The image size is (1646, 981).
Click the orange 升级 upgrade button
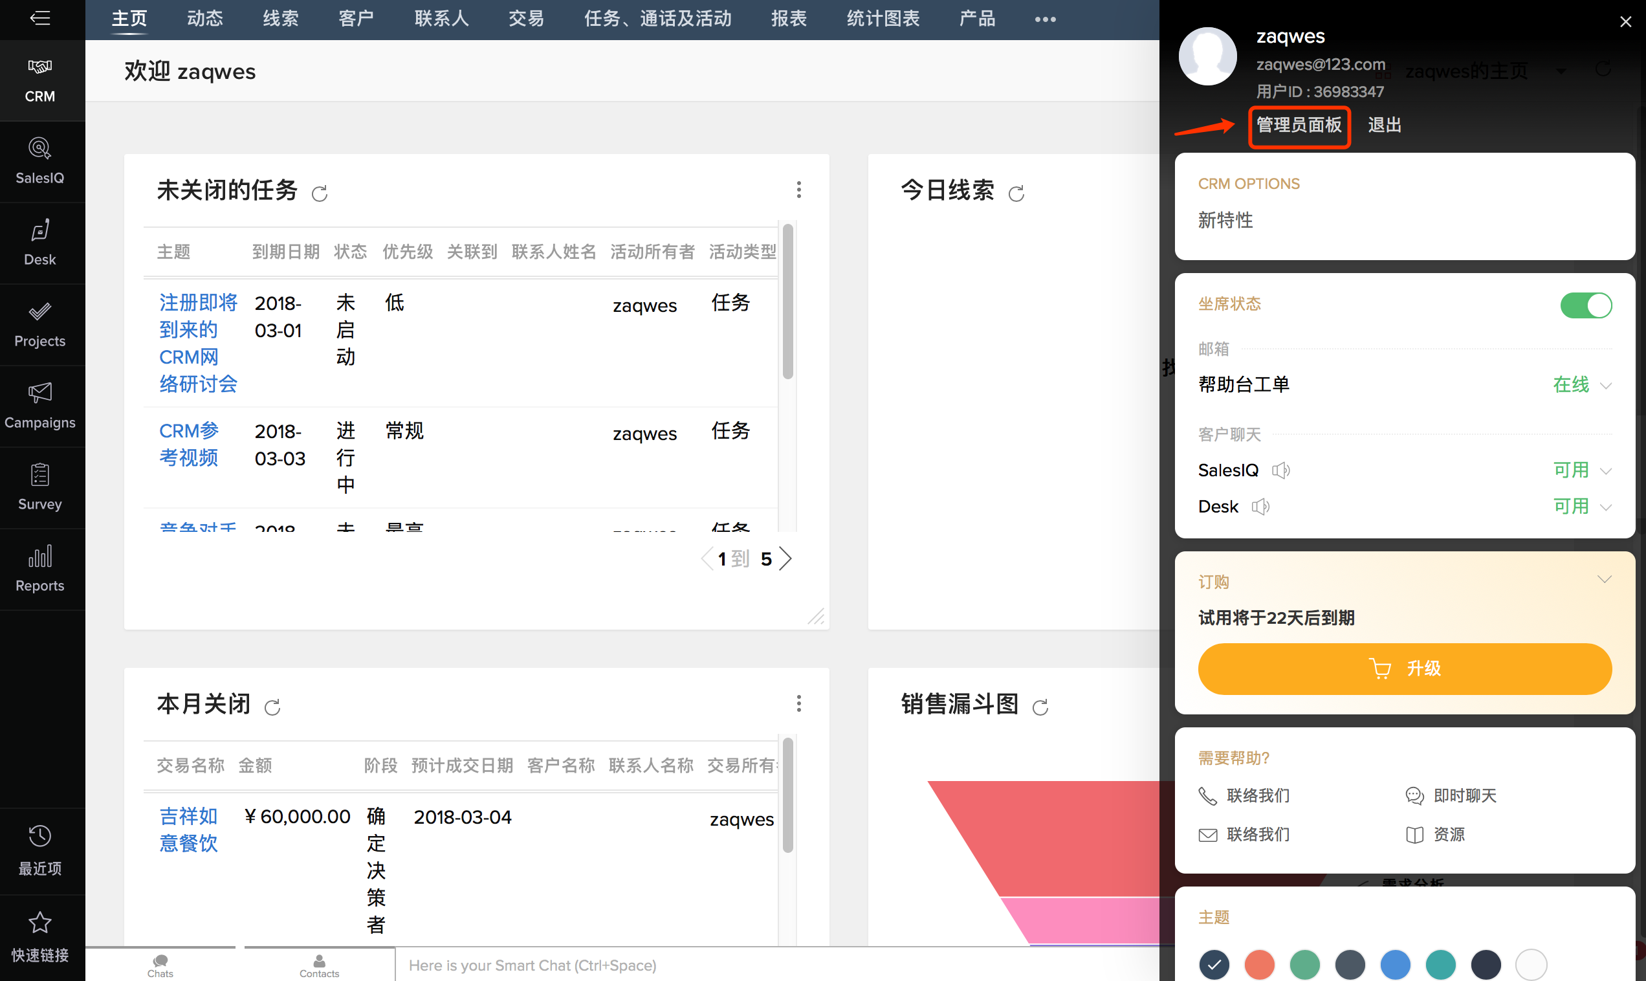pos(1404,668)
